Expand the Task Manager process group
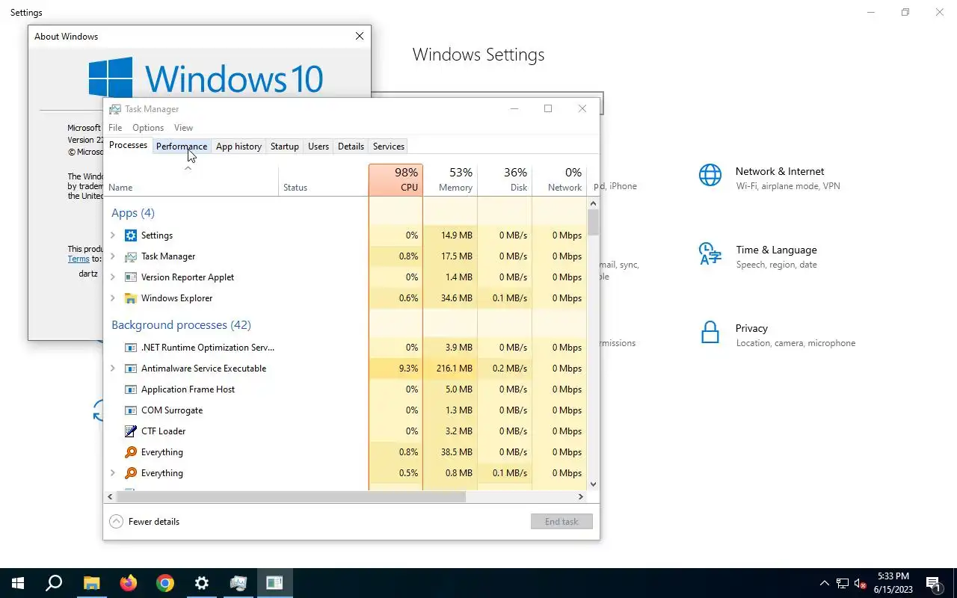 113,256
